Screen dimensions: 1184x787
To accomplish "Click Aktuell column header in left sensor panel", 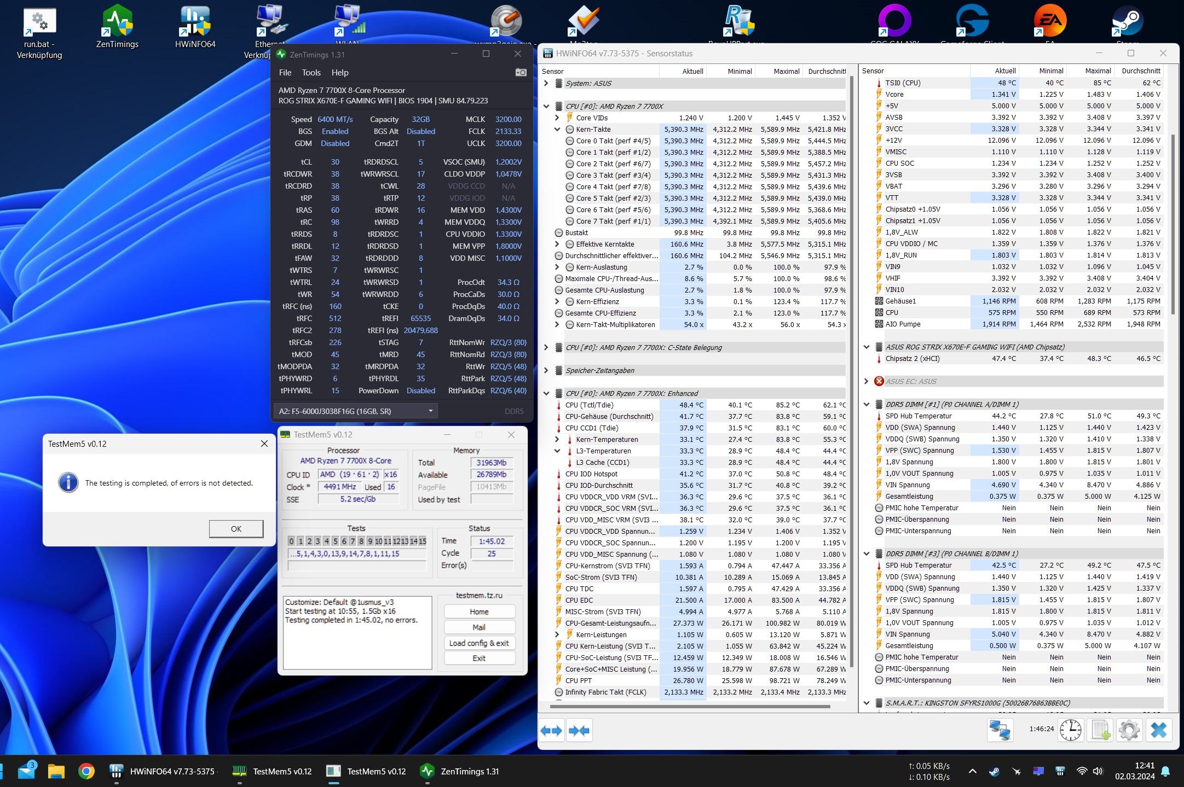I will (x=683, y=71).
